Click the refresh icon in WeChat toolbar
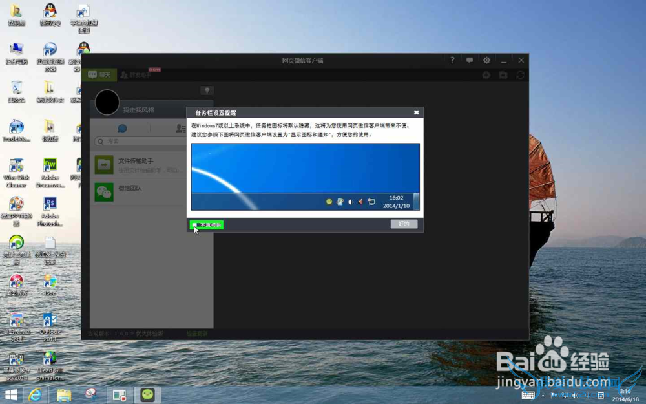Image resolution: width=646 pixels, height=404 pixels. (520, 74)
